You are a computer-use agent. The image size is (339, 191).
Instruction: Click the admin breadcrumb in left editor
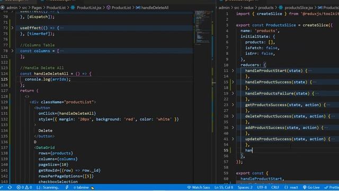[12, 7]
